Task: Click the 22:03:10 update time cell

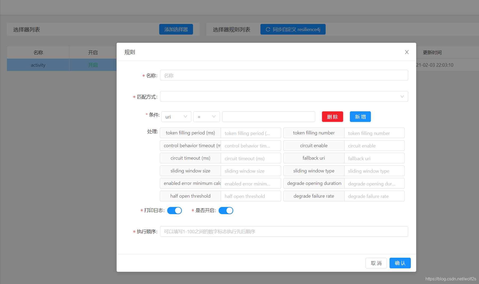Action: pyautogui.click(x=435, y=65)
